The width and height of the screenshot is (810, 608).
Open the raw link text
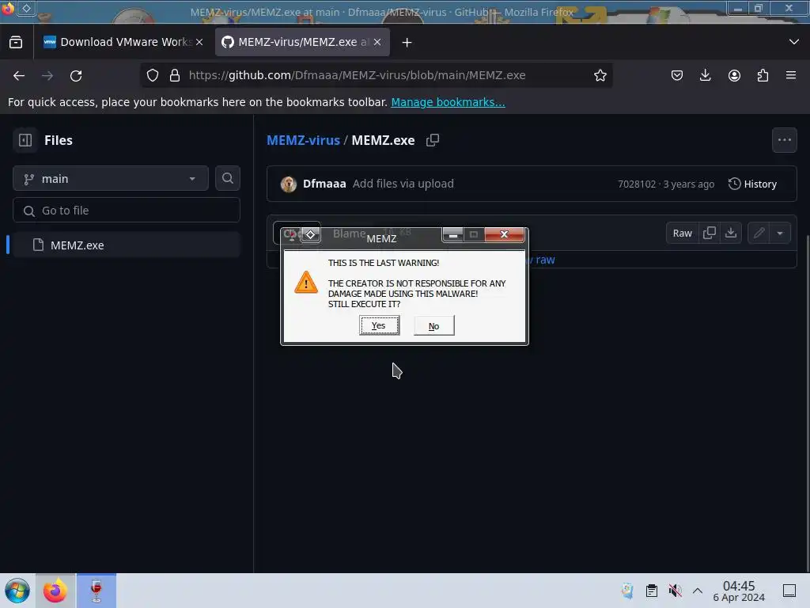point(545,260)
